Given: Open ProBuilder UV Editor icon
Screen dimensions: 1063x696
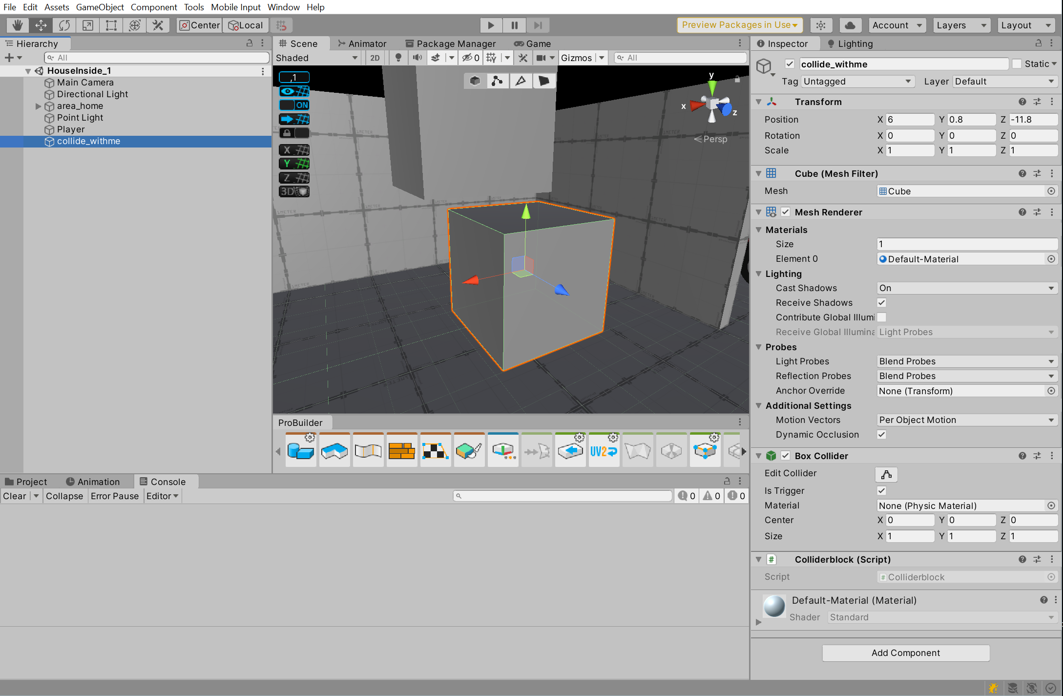Looking at the screenshot, I should pyautogui.click(x=436, y=450).
